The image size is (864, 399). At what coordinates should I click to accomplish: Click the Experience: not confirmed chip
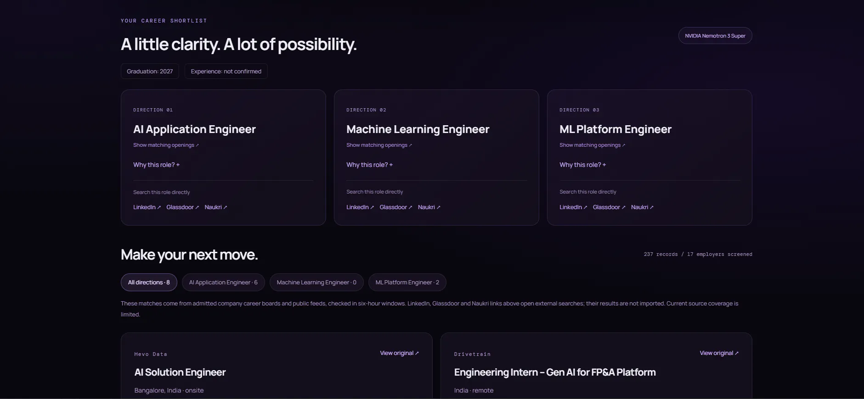[x=226, y=71]
